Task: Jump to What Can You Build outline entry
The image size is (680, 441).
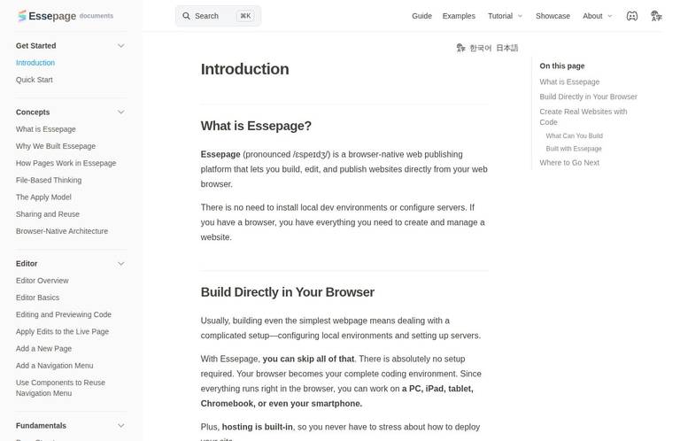Action: coord(574,135)
